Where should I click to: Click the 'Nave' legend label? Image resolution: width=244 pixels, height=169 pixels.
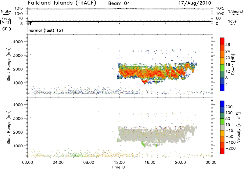pos(232,21)
